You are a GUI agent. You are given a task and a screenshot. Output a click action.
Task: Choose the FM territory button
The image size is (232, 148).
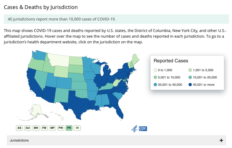click(x=44, y=128)
